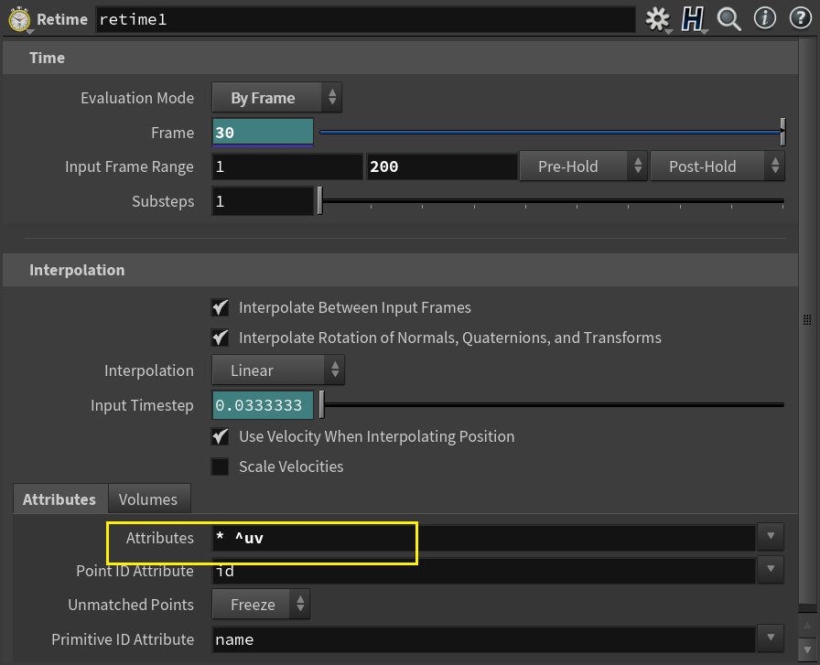Screen dimensions: 820x665
Task: Click the Houdini H presets icon
Action: pyautogui.click(x=693, y=19)
